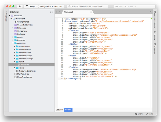The image size is (161, 122).
Task: Choose the Google Pixel XL device target
Action: [x=50, y=6]
